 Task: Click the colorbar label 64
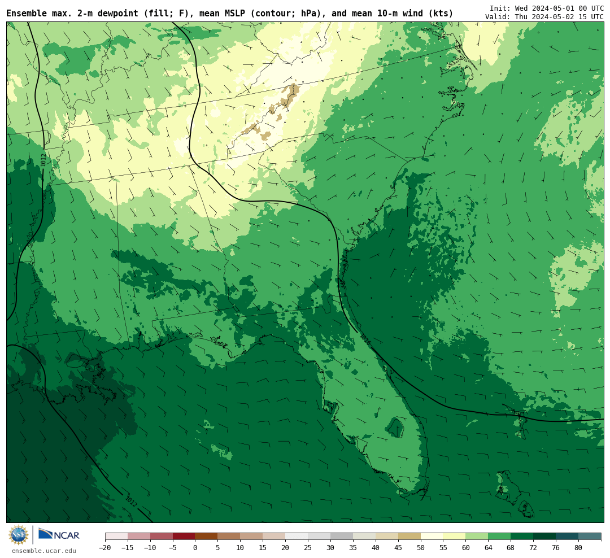488,548
